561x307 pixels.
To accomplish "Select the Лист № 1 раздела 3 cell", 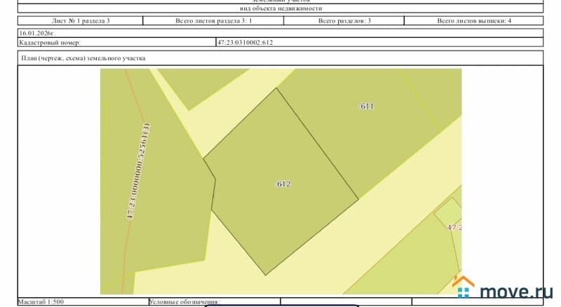I will pyautogui.click(x=81, y=21).
